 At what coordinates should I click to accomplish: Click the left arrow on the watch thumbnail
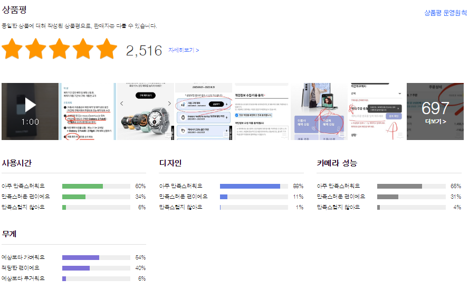pyautogui.click(x=122, y=104)
